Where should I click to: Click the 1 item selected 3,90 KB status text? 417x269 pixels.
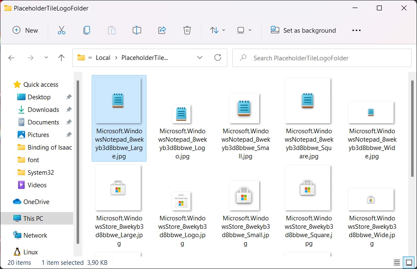click(x=75, y=263)
